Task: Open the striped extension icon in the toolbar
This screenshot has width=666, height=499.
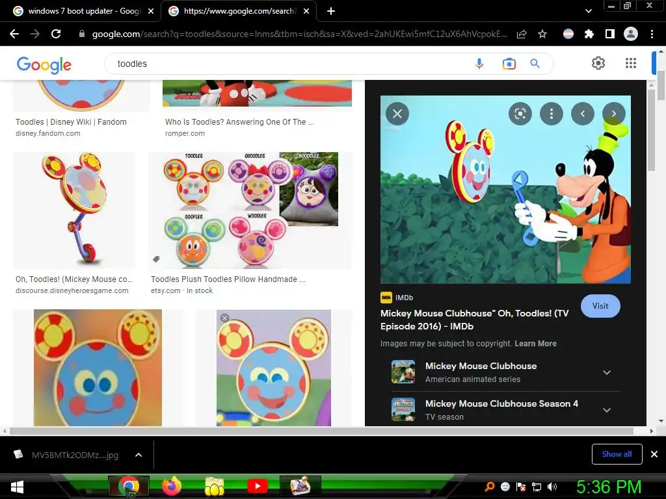Action: (568, 34)
